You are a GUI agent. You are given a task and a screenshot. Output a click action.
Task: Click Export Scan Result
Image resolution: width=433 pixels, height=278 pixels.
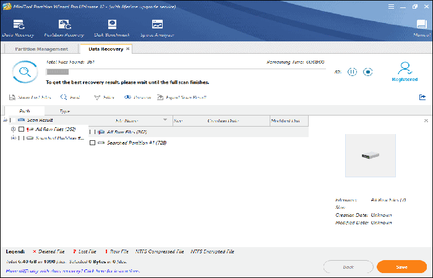[x=161, y=97]
